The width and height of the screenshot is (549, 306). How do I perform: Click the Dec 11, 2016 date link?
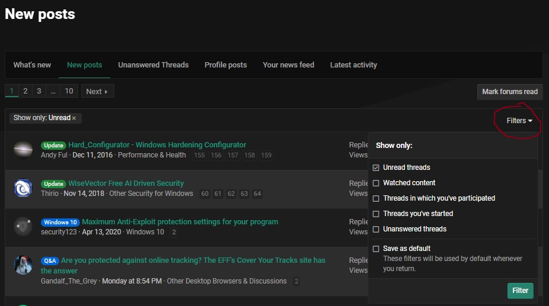[92, 155]
